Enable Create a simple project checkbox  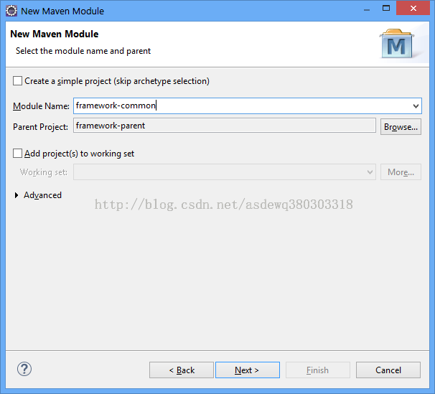tap(17, 81)
